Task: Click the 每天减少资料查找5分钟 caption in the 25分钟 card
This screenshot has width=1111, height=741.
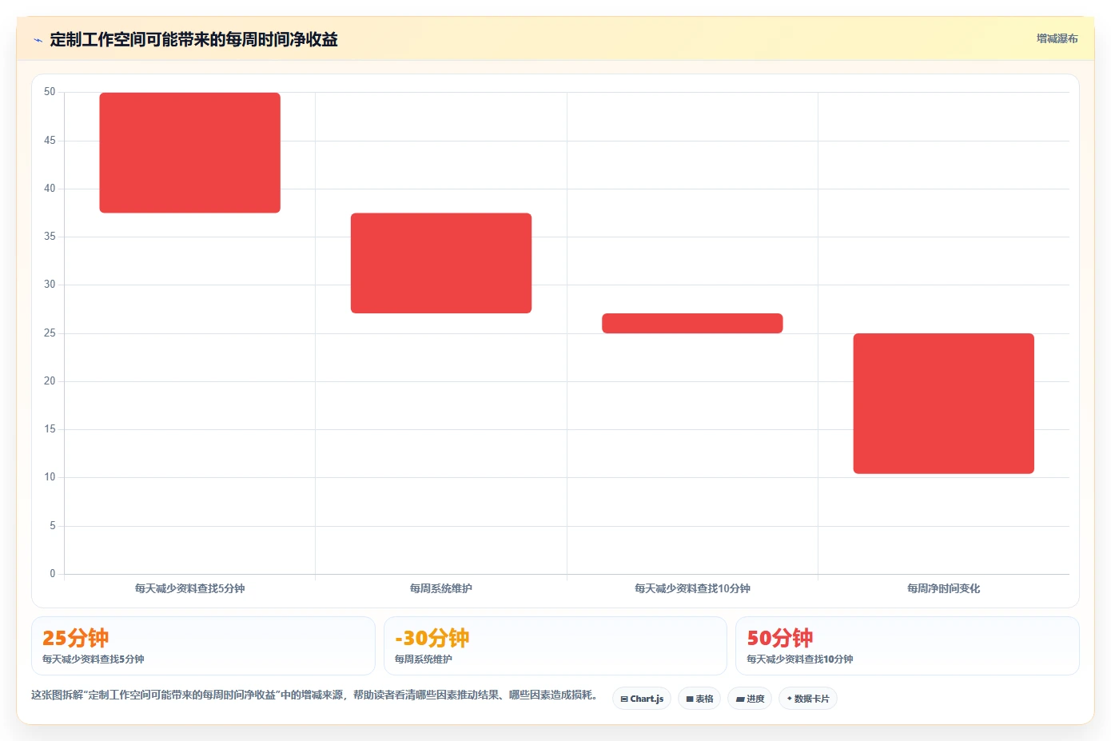Action: [94, 659]
